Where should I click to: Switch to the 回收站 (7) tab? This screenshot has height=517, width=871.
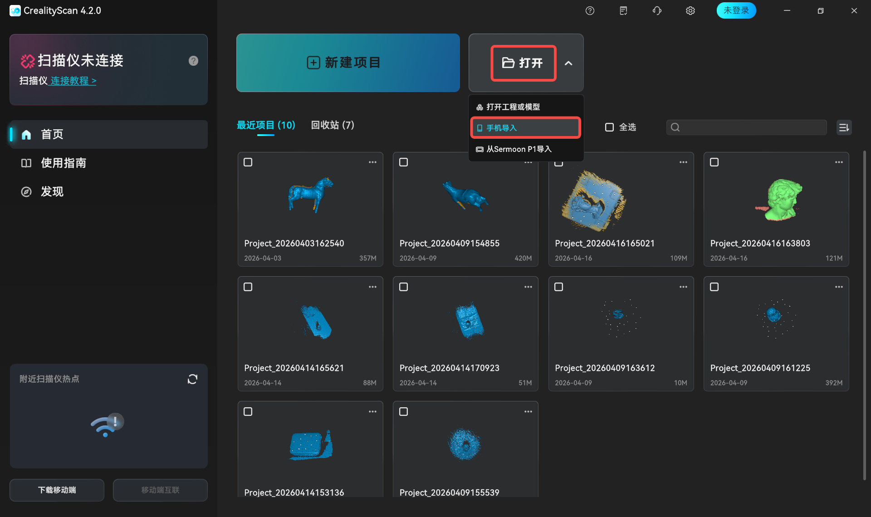(333, 125)
